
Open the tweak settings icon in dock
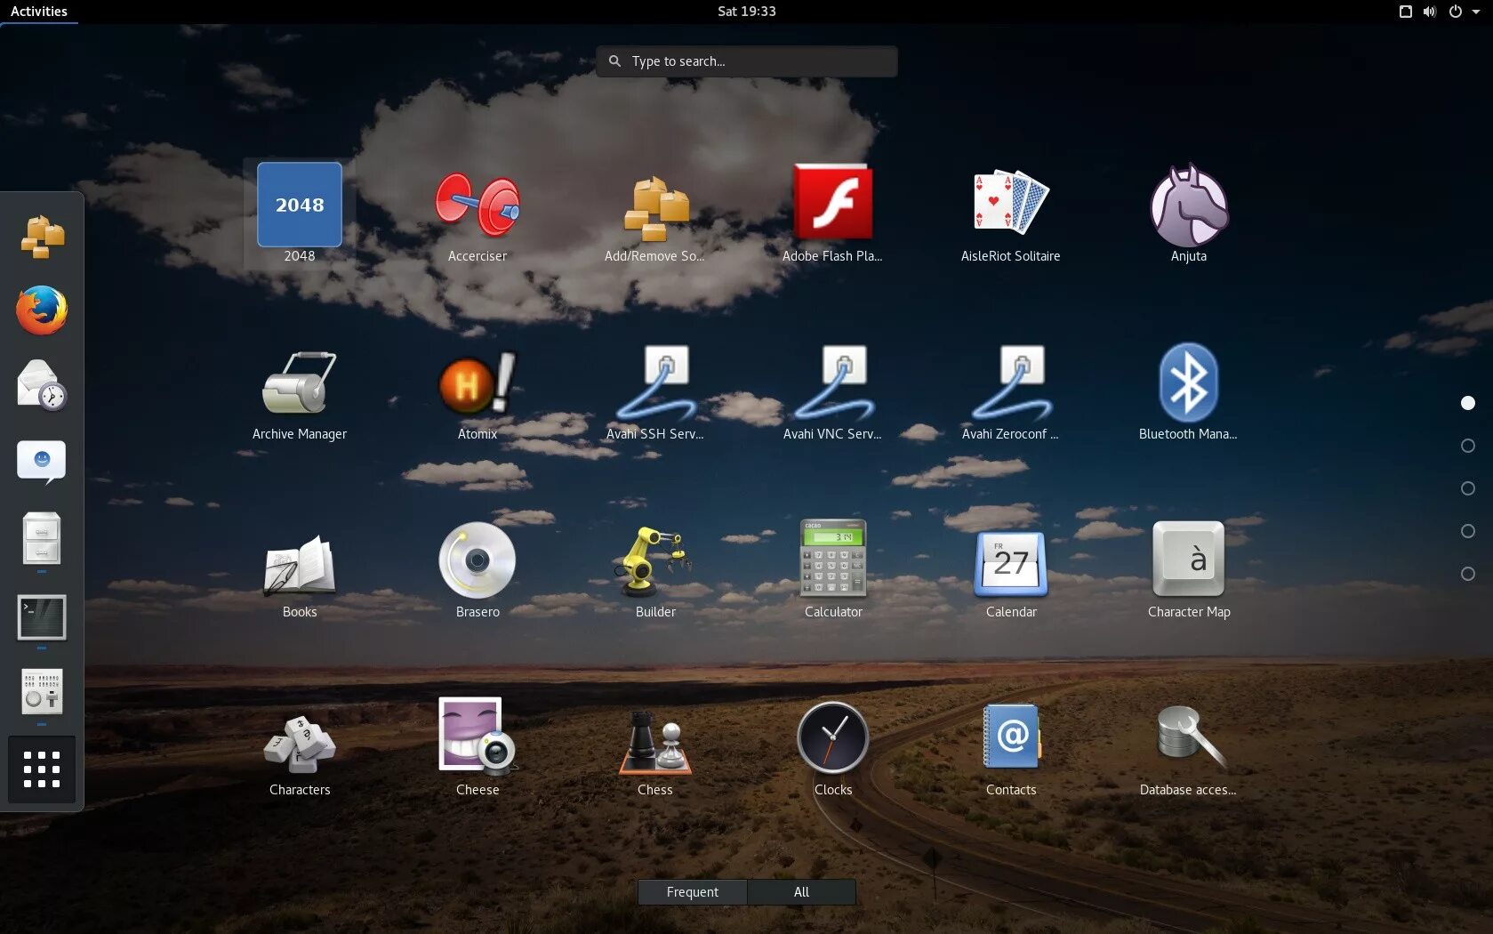[42, 692]
